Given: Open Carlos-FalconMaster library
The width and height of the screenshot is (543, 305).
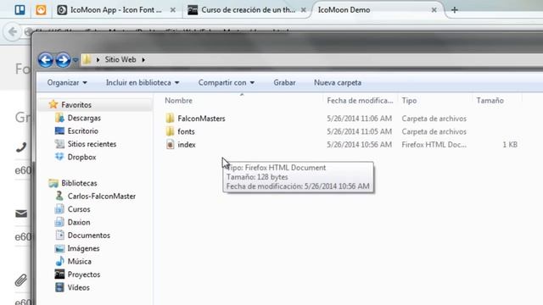Looking at the screenshot, I should point(102,196).
